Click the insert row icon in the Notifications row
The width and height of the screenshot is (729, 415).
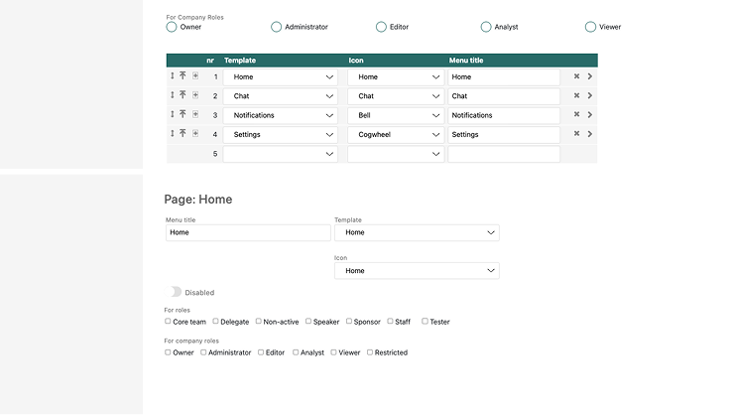click(x=195, y=114)
